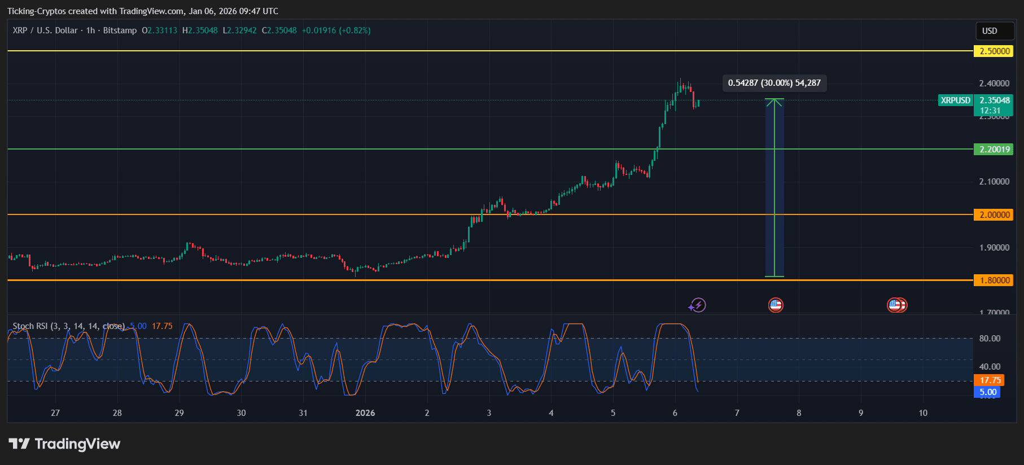Click the header text 'Ticking-Cryptos created with TradingView.com'

96,11
